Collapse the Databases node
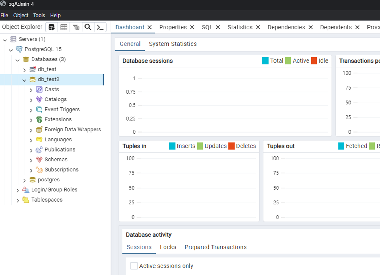This screenshot has height=275, width=380. coord(18,60)
